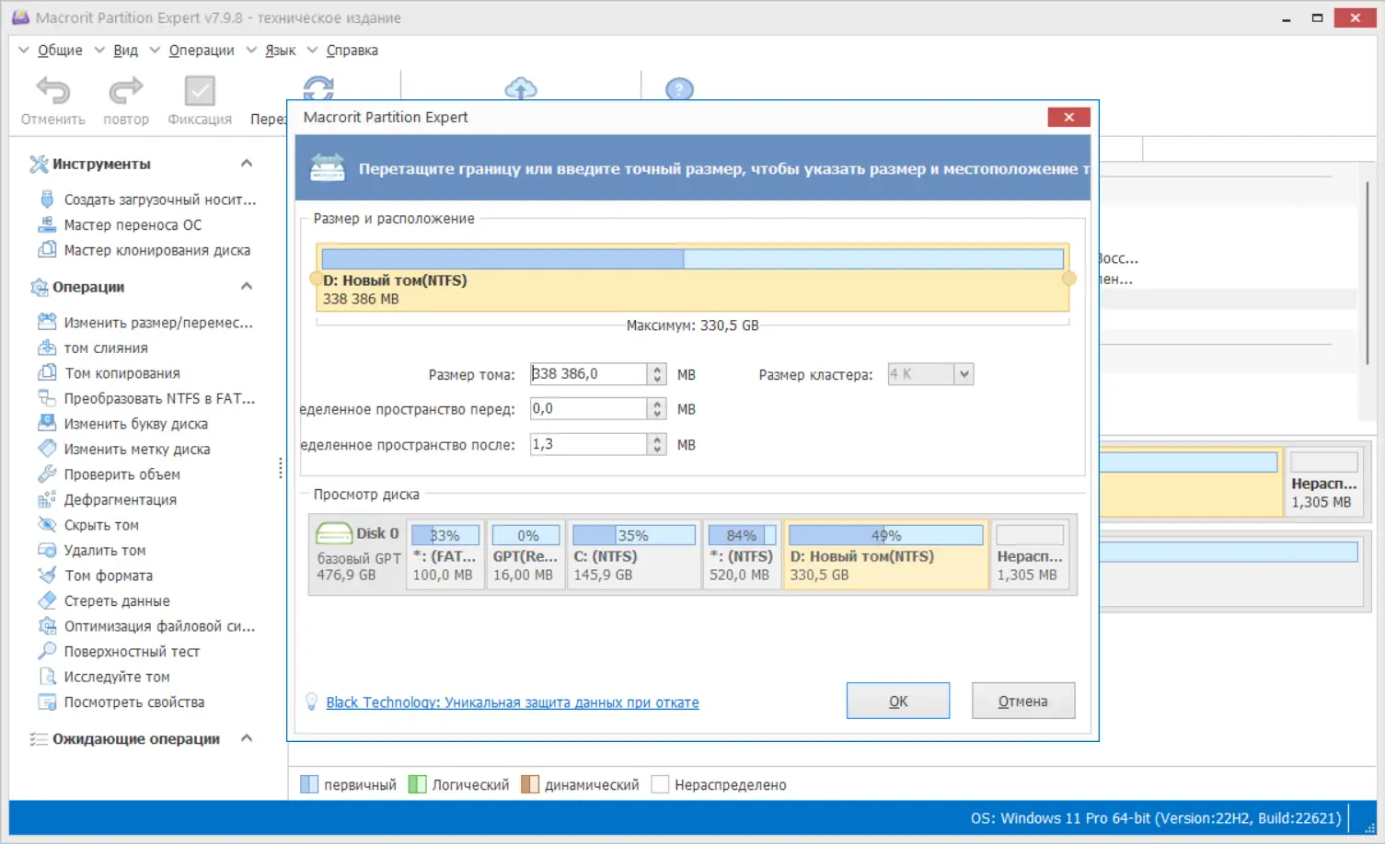Click the Commit (Фиксация) checkmark icon

click(x=200, y=91)
